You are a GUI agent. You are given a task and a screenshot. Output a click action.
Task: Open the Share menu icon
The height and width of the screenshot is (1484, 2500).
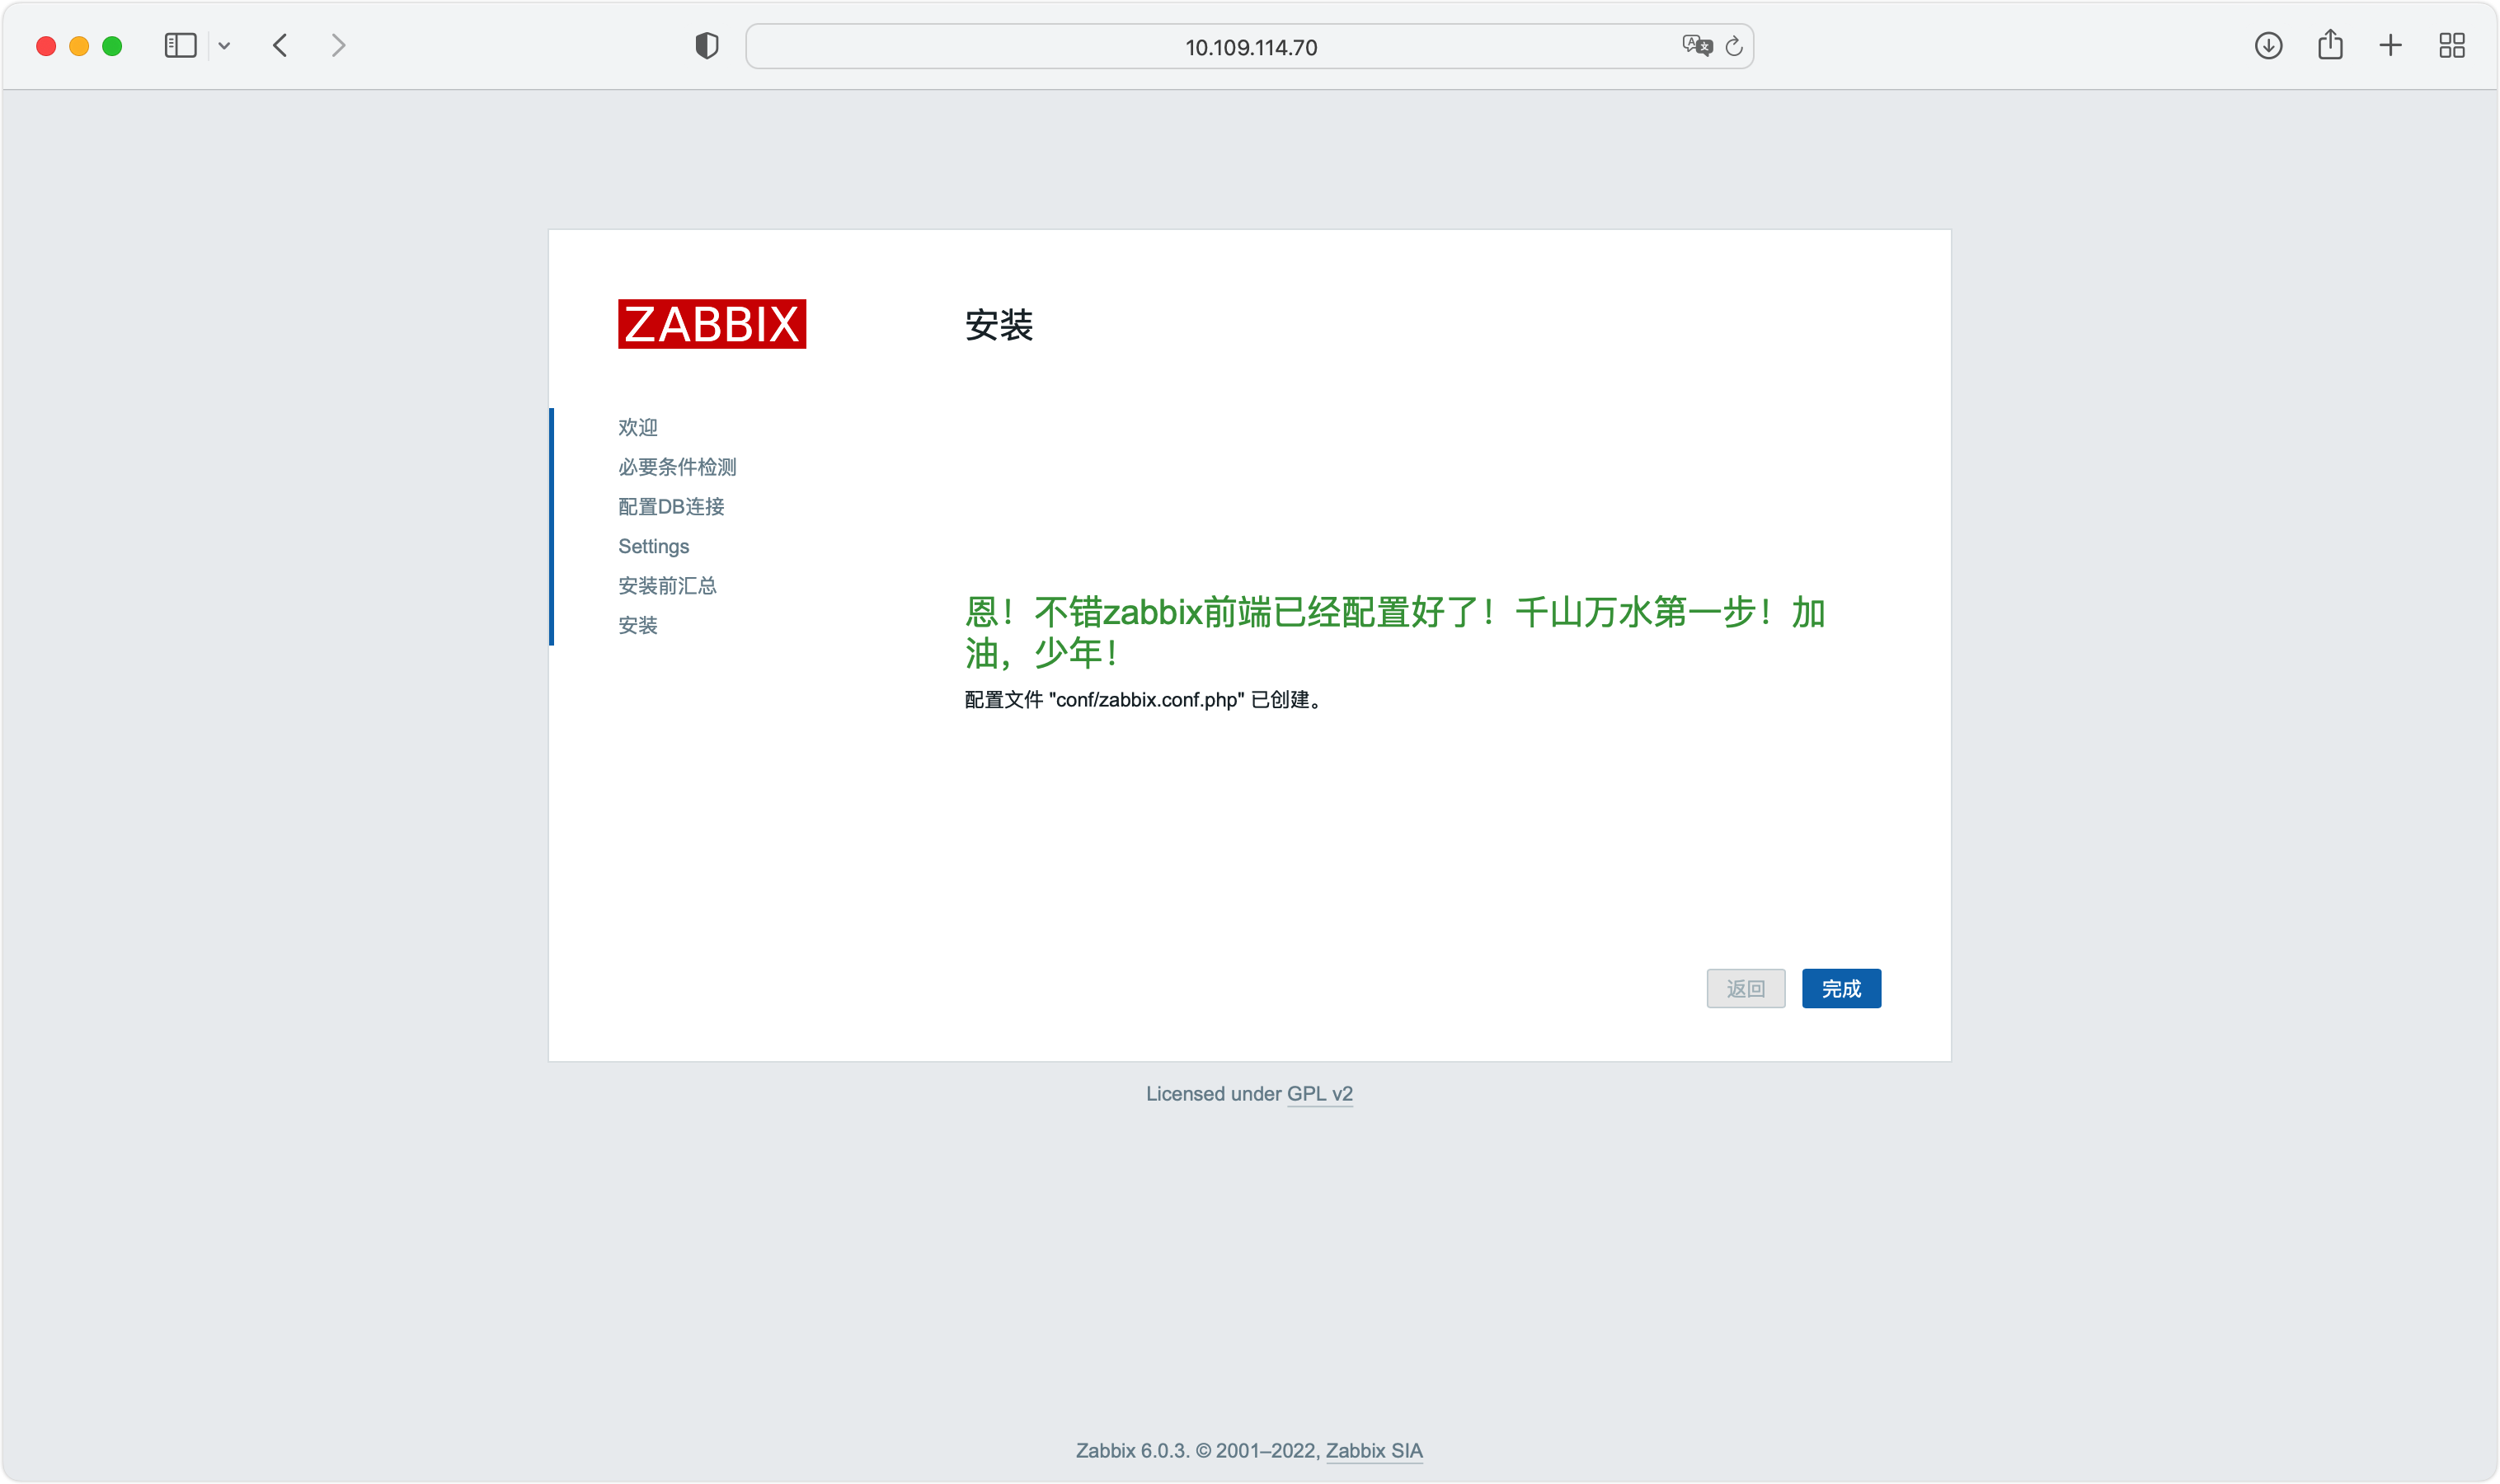pyautogui.click(x=2330, y=45)
